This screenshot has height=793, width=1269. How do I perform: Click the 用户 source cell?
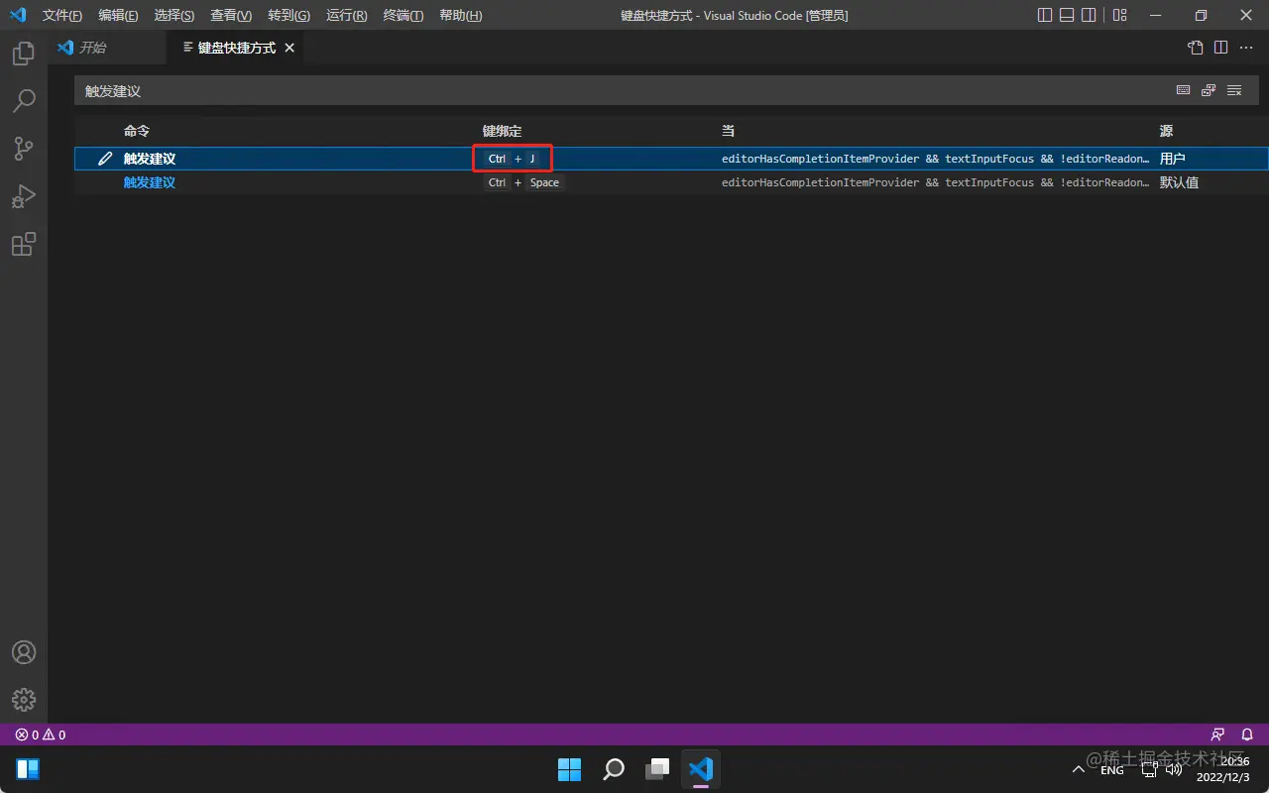(x=1172, y=159)
